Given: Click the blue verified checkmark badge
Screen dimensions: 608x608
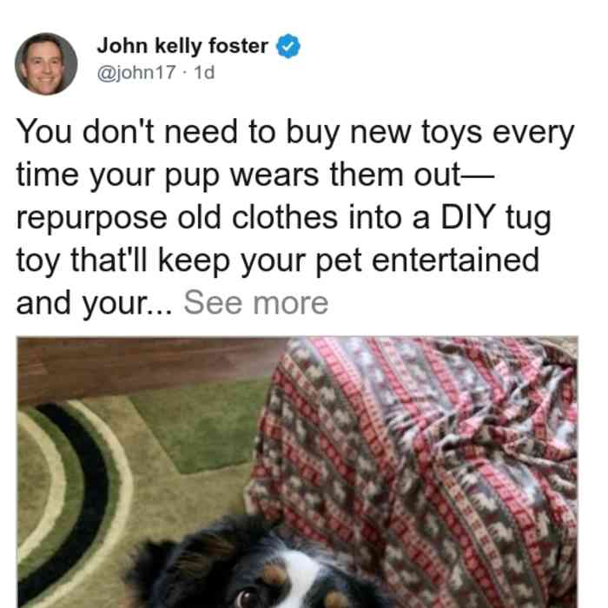Looking at the screenshot, I should 288,46.
